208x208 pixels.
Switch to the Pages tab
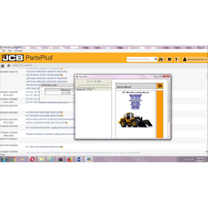(90, 89)
